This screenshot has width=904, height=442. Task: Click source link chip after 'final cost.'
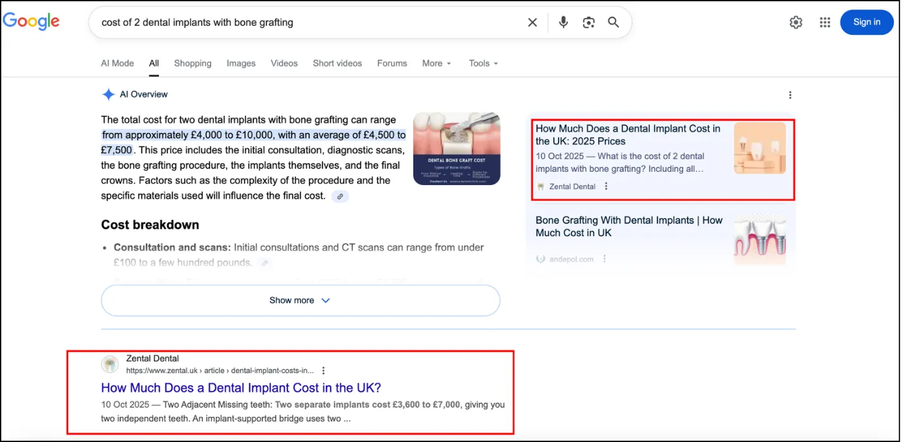pyautogui.click(x=340, y=196)
